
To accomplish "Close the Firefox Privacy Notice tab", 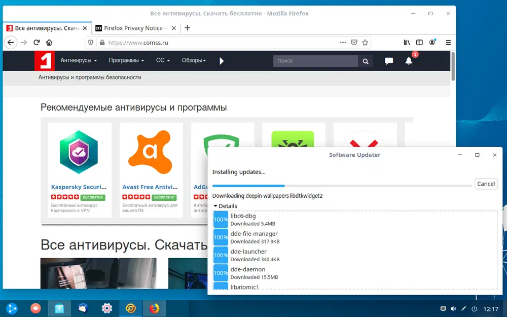I will coord(173,28).
